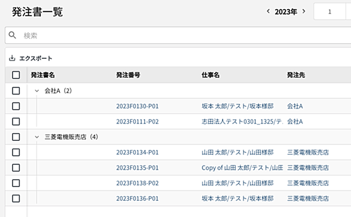The image size is (351, 217).
Task: Check the 三菱電機販売店 group checkbox
Action: click(x=16, y=137)
